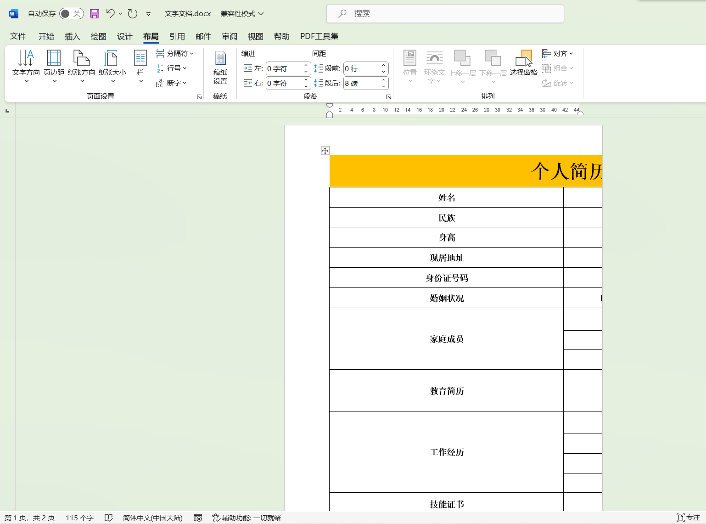
Task: Click the 环绕文字 wrap text button
Action: click(434, 67)
